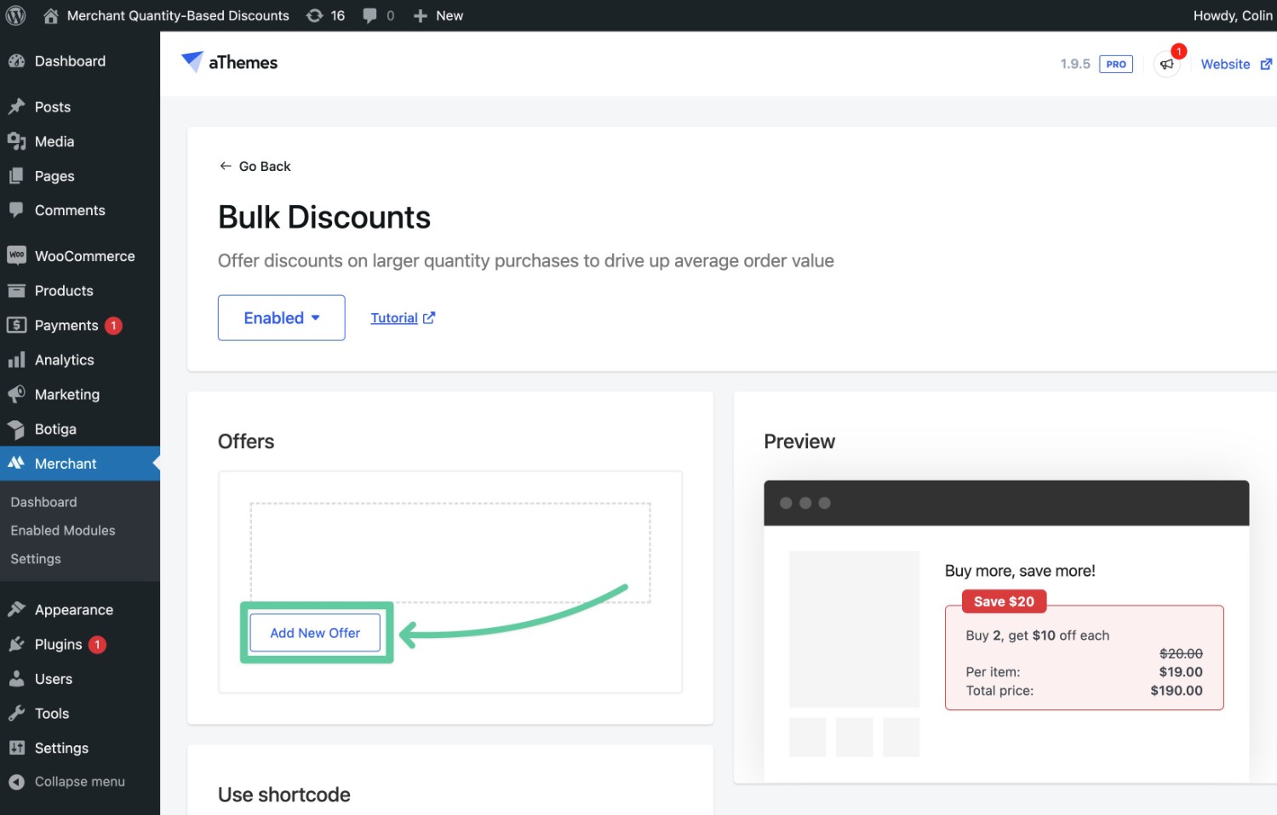Click the Preview section heading
The image size is (1277, 815).
pos(799,442)
